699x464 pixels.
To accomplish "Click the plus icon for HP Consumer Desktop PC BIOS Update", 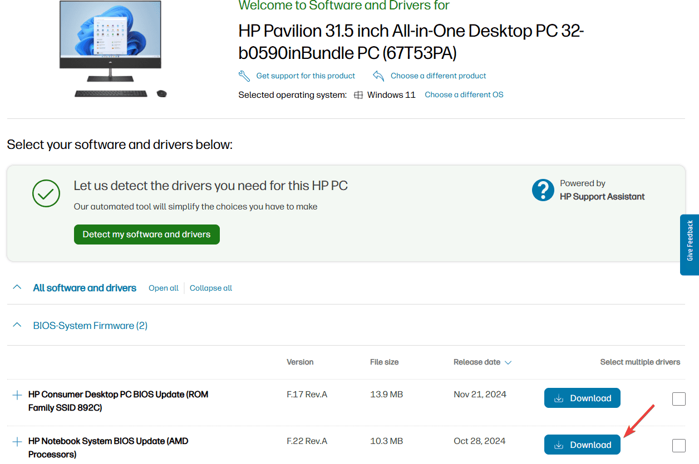I will [17, 395].
